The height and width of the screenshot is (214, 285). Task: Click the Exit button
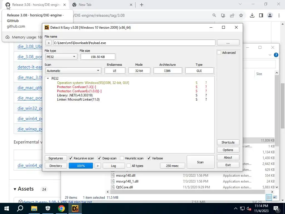(228, 165)
